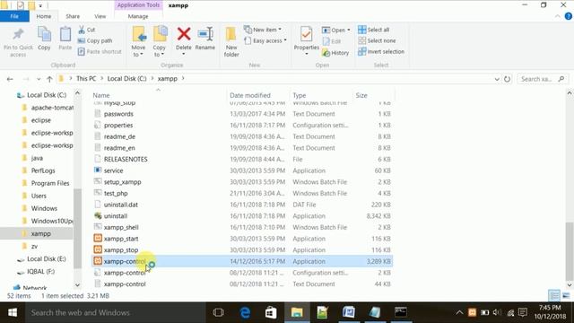The width and height of the screenshot is (574, 323).
Task: Click the Edit ribbon command
Action: [332, 41]
